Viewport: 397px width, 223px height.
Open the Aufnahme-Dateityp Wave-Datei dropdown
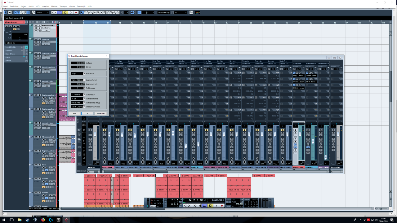(x=78, y=103)
